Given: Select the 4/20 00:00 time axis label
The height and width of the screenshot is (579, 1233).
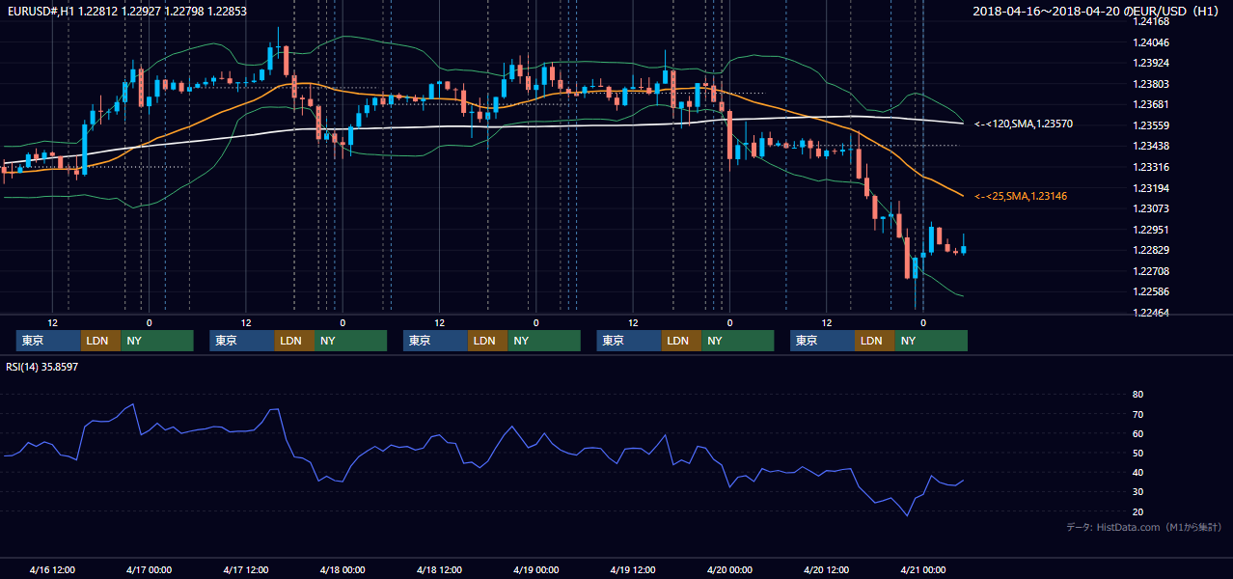Looking at the screenshot, I should point(729,569).
